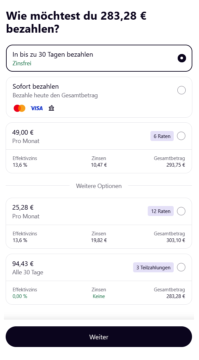Choose the 12 Raten radio button
The height and width of the screenshot is (360, 199).
(x=181, y=211)
